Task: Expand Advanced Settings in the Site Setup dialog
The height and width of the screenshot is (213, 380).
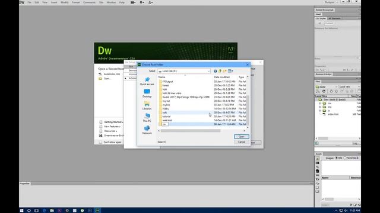Action: (x=125, y=78)
